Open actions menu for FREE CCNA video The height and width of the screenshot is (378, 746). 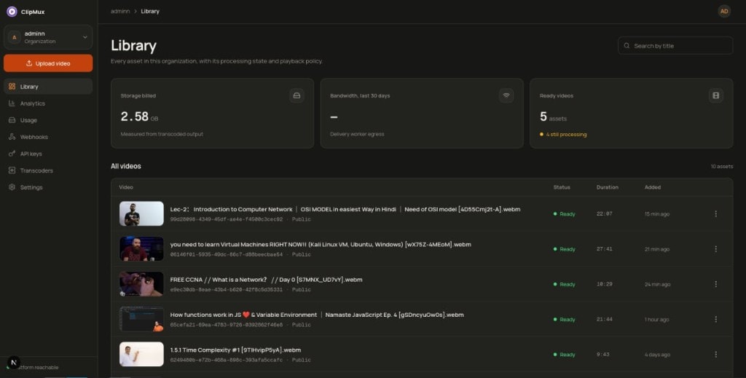pyautogui.click(x=715, y=284)
